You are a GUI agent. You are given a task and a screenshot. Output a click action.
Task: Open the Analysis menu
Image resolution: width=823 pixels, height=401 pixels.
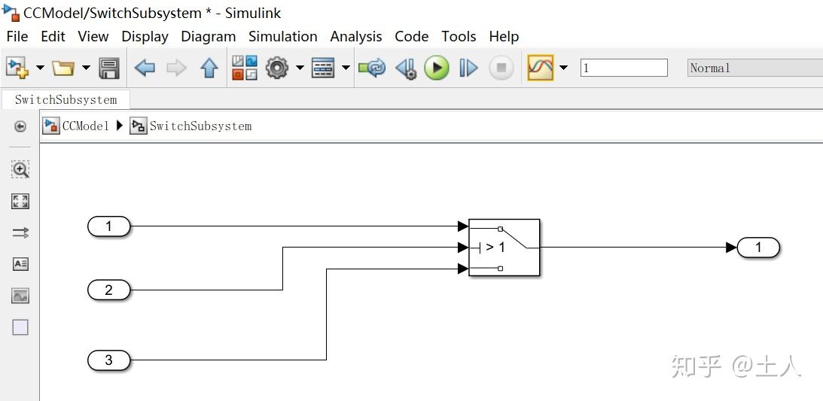[x=356, y=37]
